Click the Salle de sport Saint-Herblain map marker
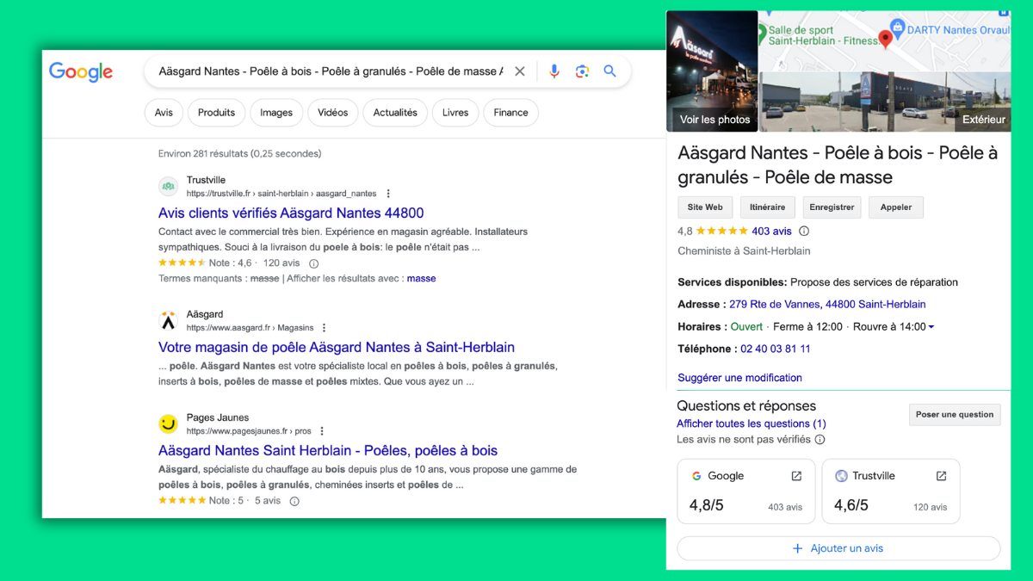 [x=762, y=34]
